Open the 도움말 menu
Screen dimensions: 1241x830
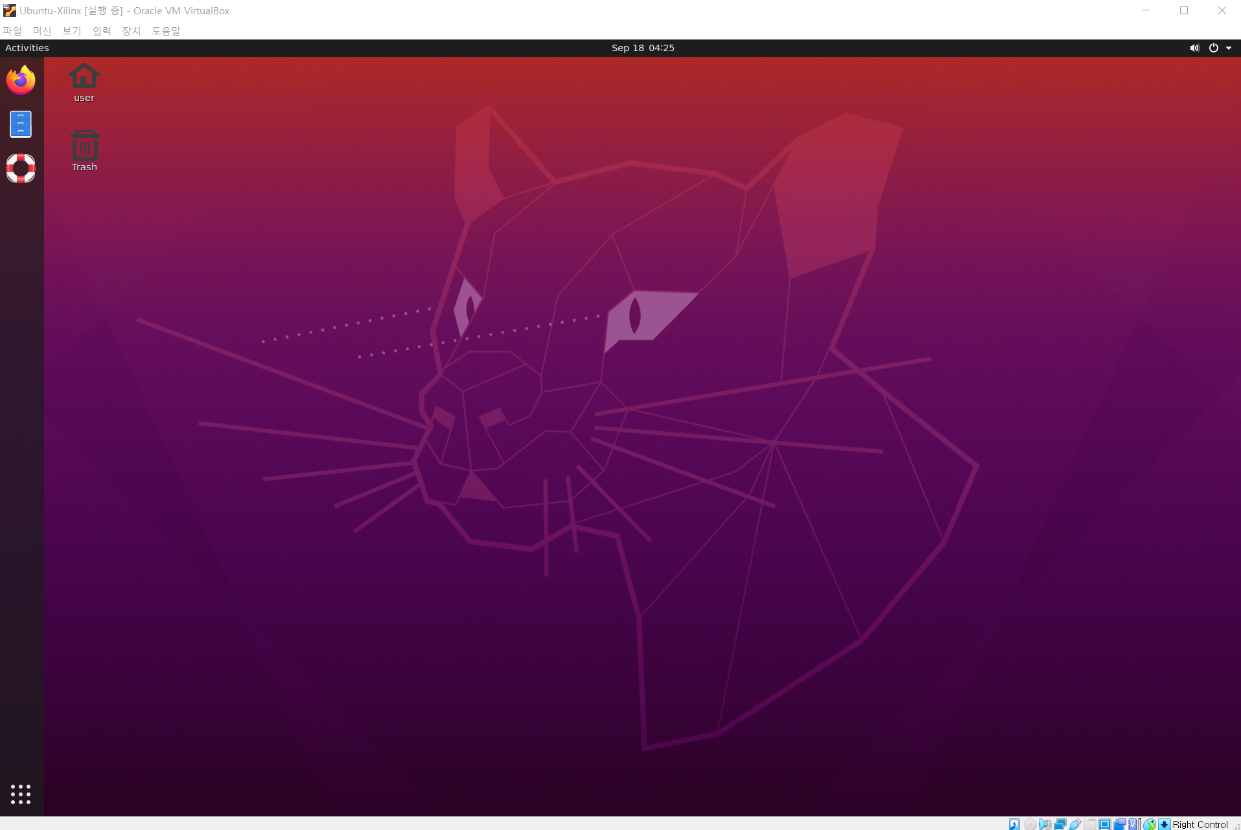pyautogui.click(x=166, y=30)
